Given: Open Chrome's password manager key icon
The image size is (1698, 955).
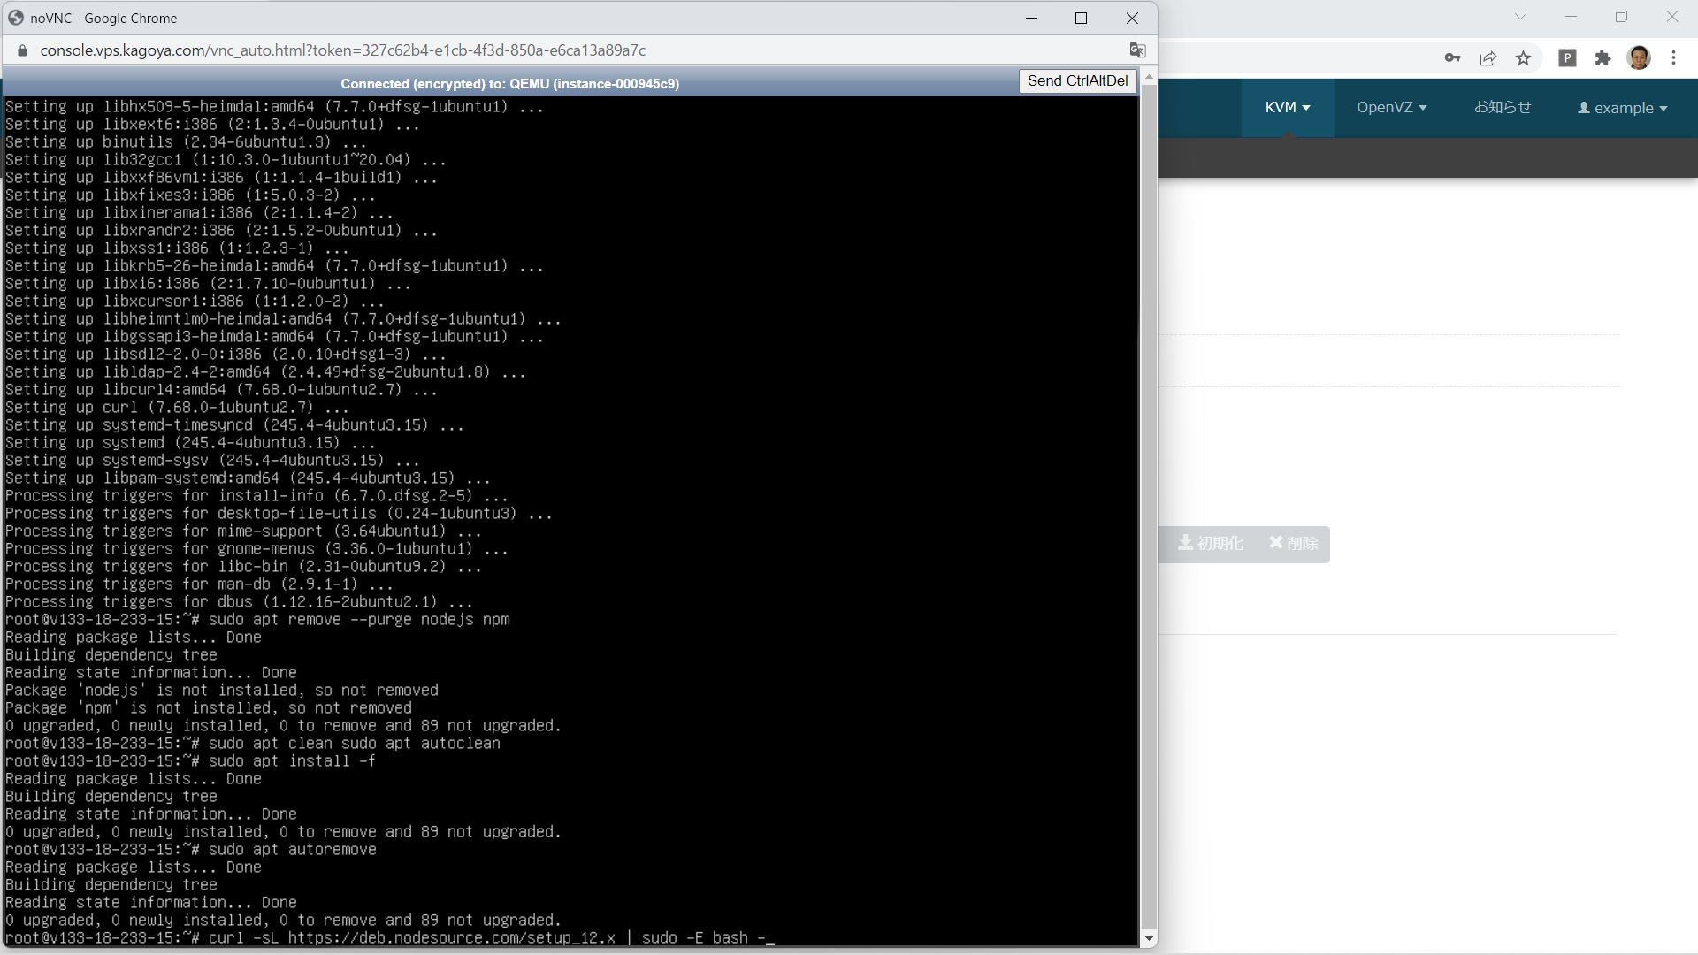Looking at the screenshot, I should [1451, 57].
